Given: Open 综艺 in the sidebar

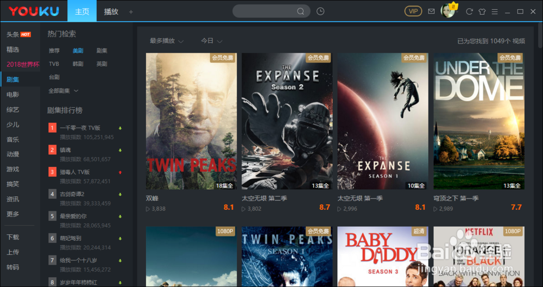Looking at the screenshot, I should (x=13, y=110).
